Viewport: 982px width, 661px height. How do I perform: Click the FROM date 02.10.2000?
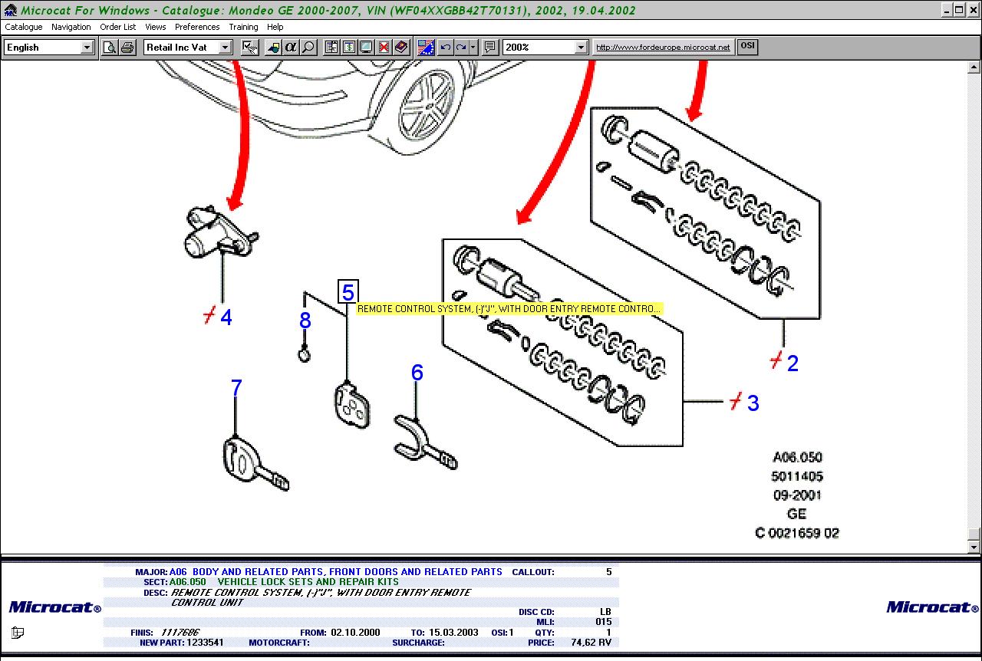(x=355, y=633)
